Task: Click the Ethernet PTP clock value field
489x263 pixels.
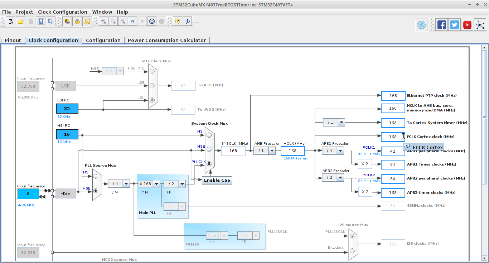Action: tap(393, 96)
